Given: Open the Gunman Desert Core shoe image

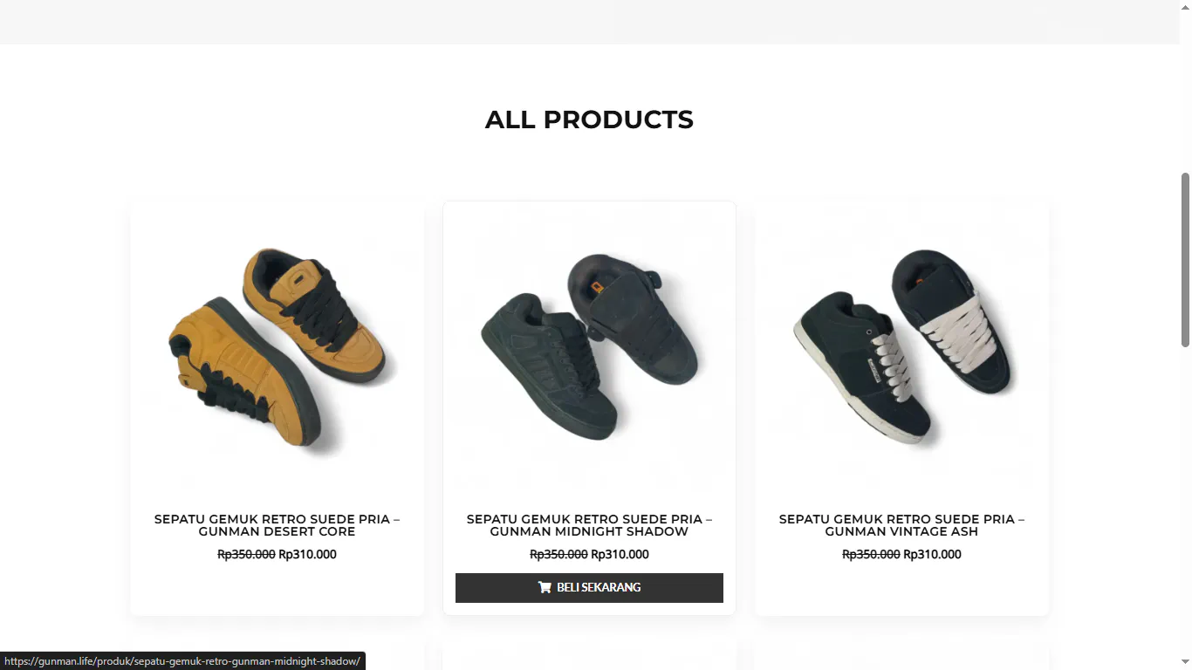Looking at the screenshot, I should [277, 349].
